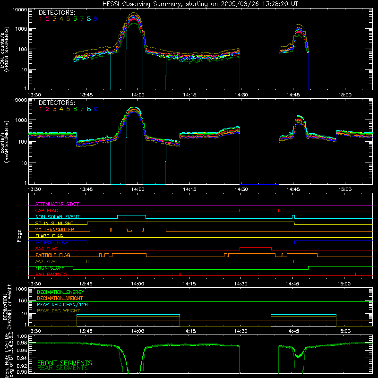
Task: Click FRONT SEGMENTS label in the livetime plot
Action: 65,363
